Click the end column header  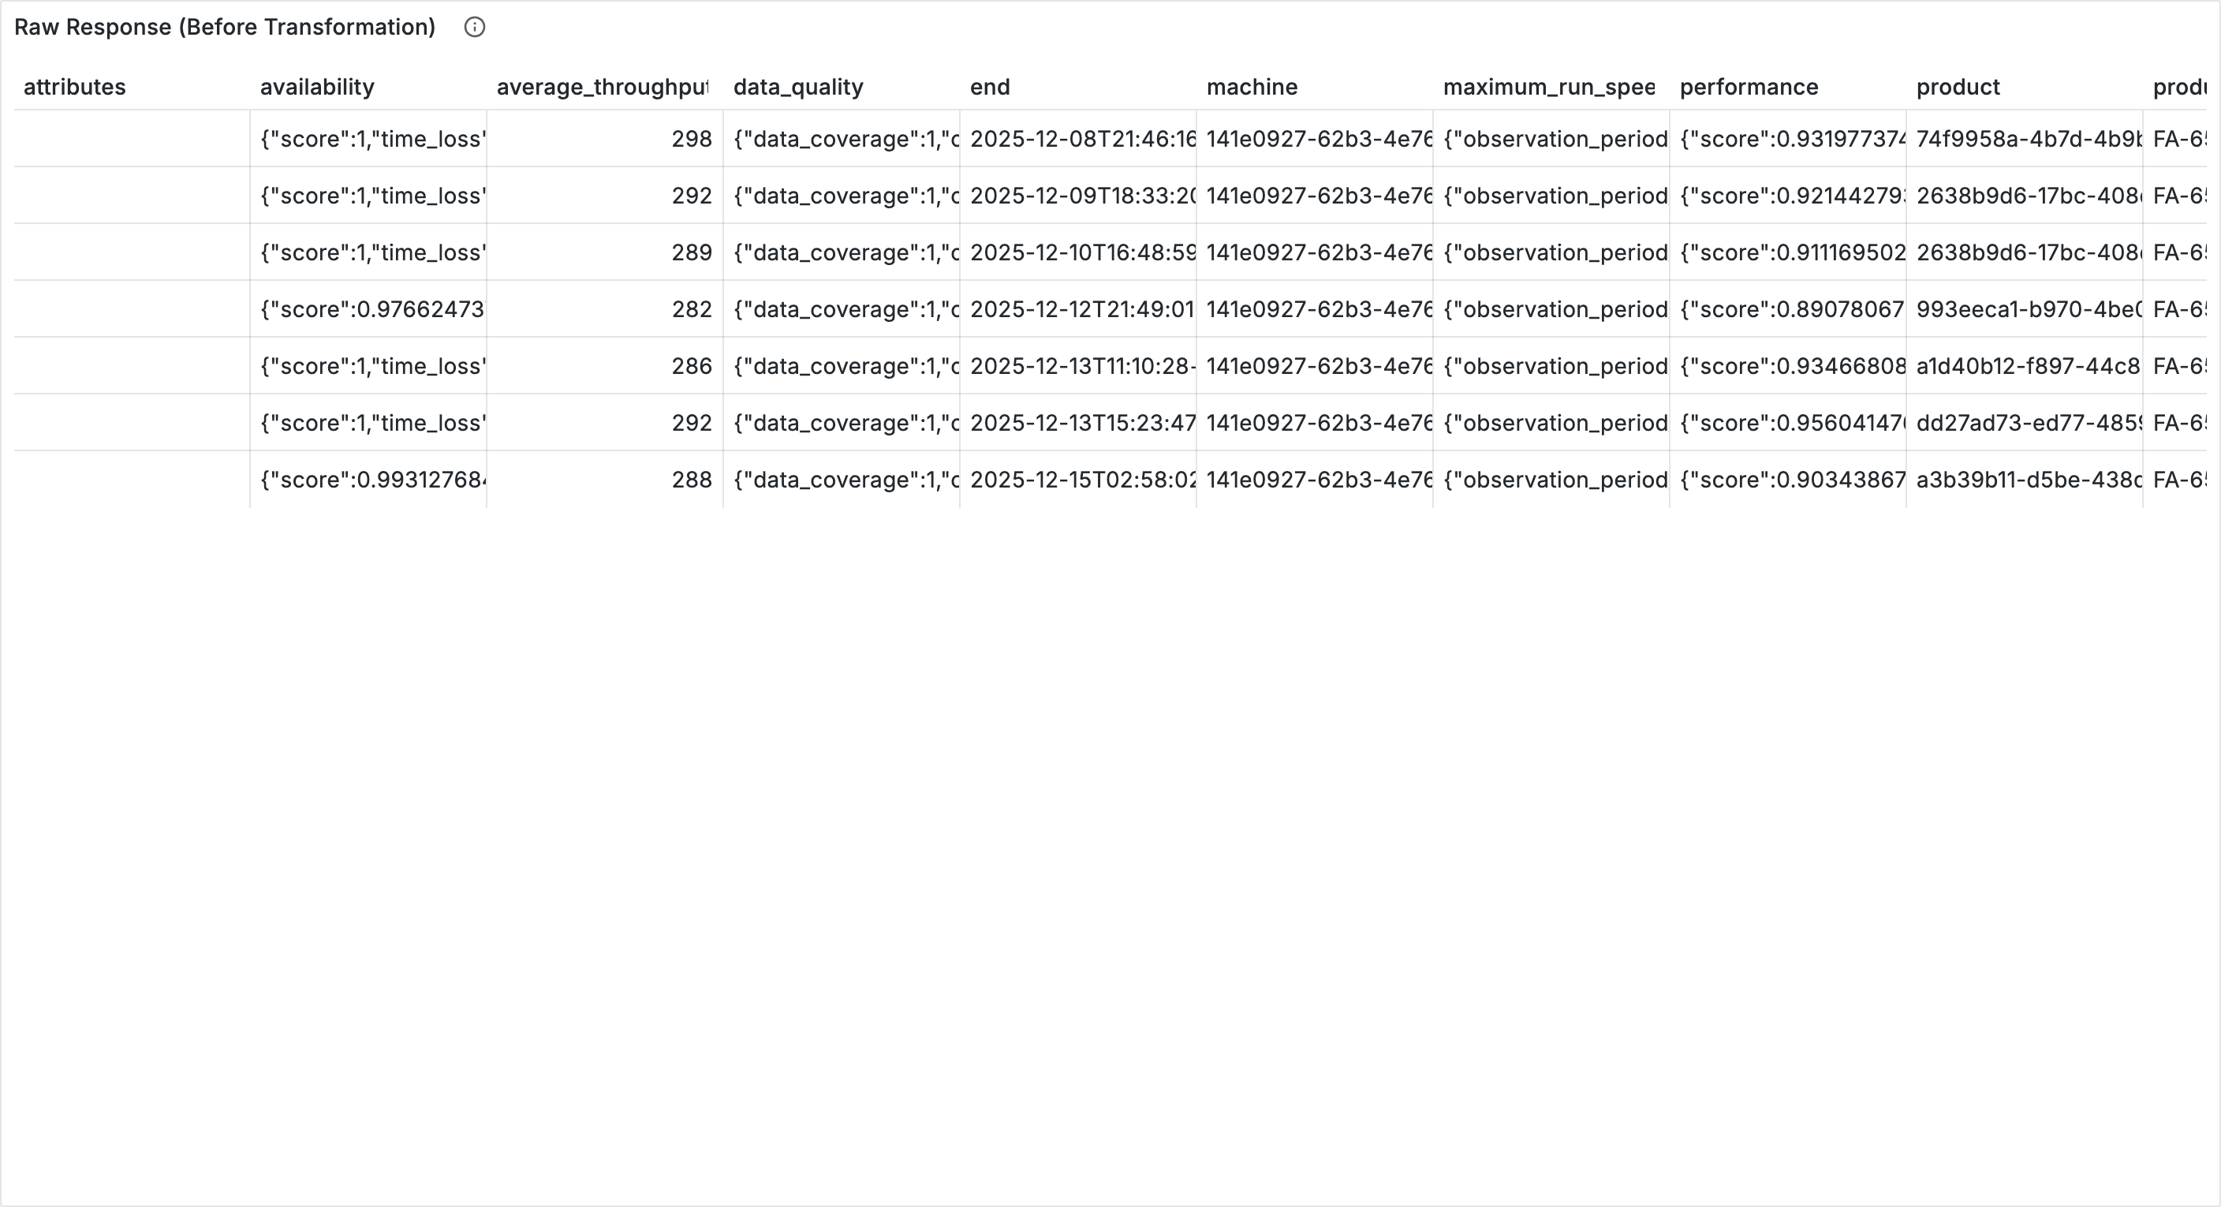pos(990,87)
